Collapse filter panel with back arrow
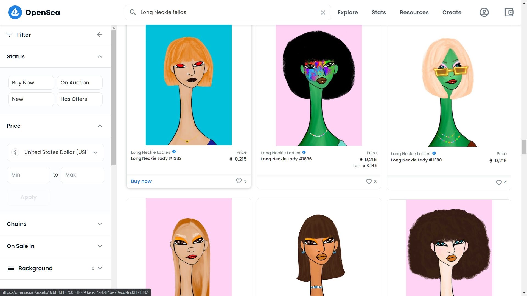 click(100, 35)
